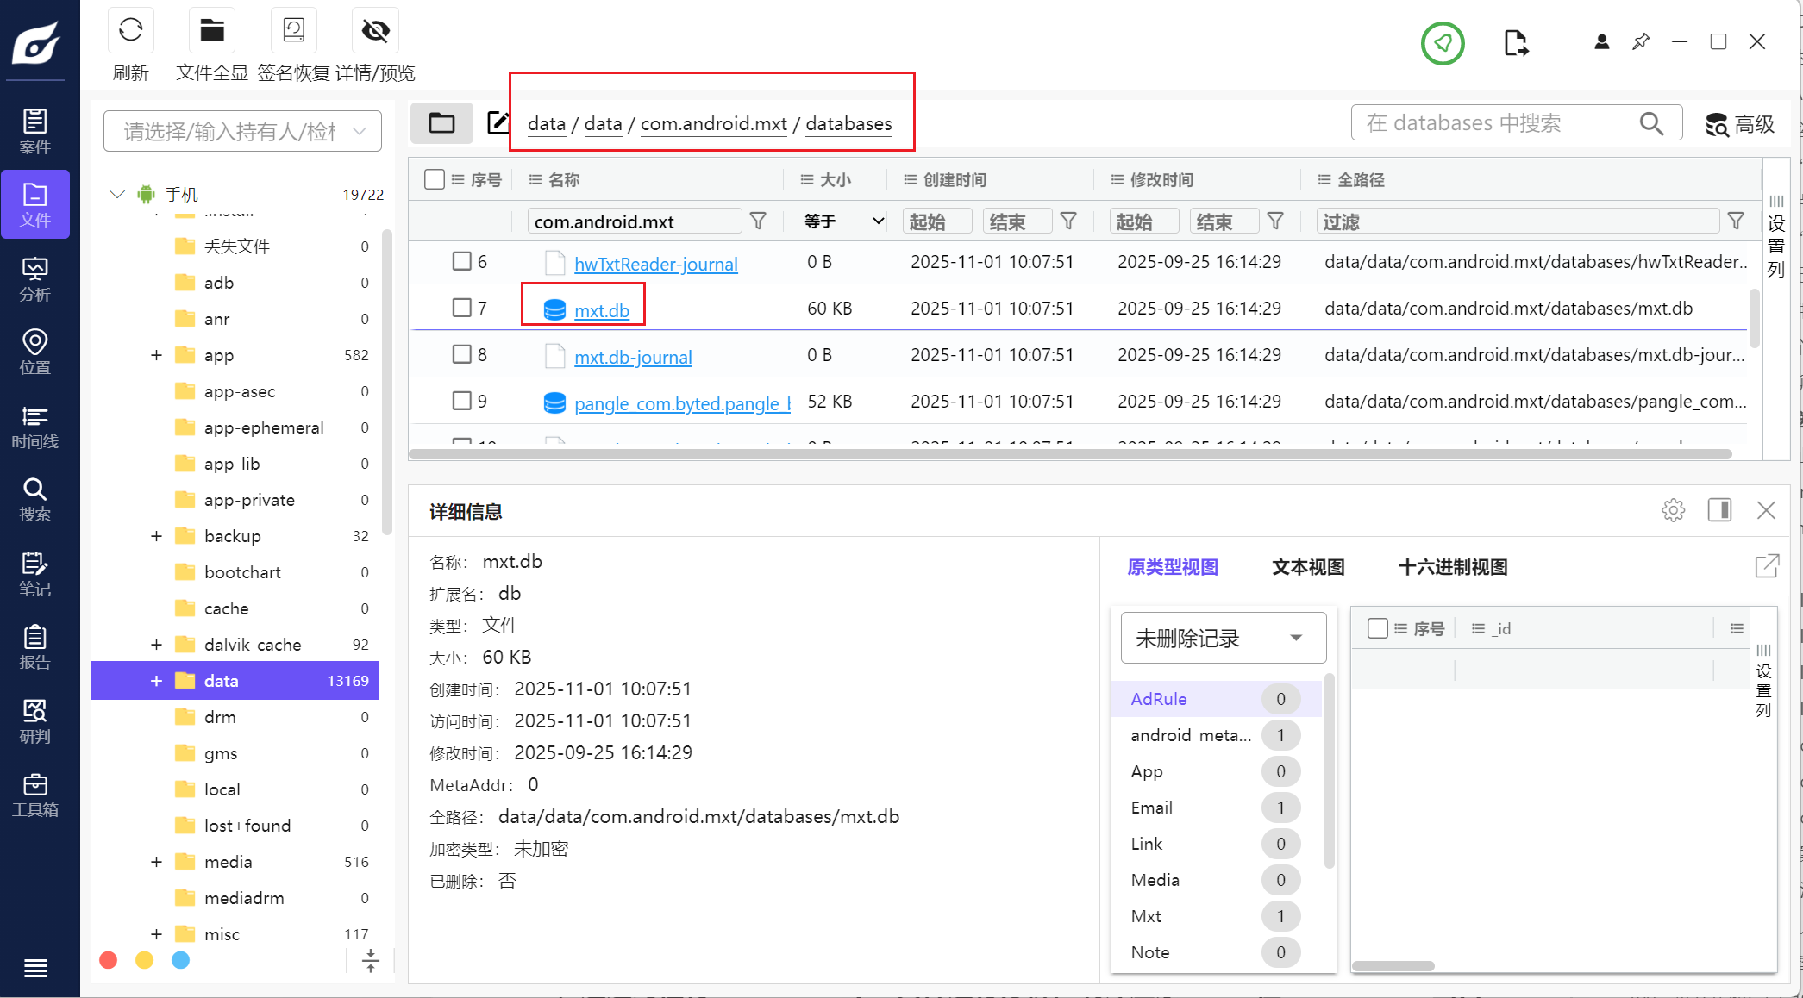The width and height of the screenshot is (1803, 998).
Task: Click the 刷新 refresh icon
Action: pyautogui.click(x=131, y=31)
